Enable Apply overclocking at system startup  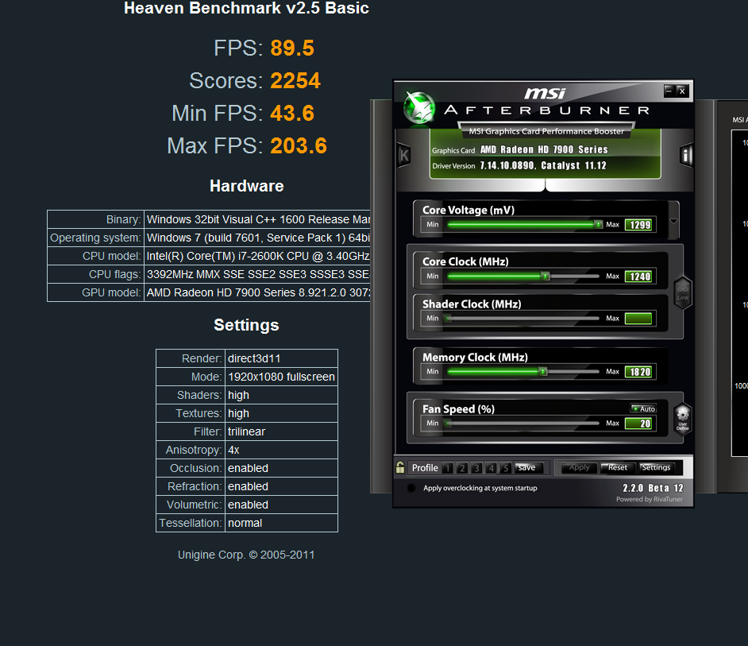[411, 488]
